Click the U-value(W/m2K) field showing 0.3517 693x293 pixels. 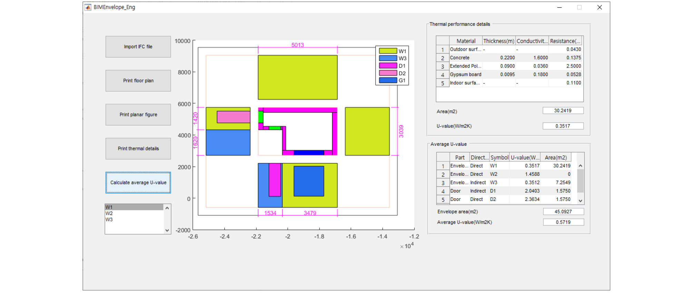(x=563, y=126)
